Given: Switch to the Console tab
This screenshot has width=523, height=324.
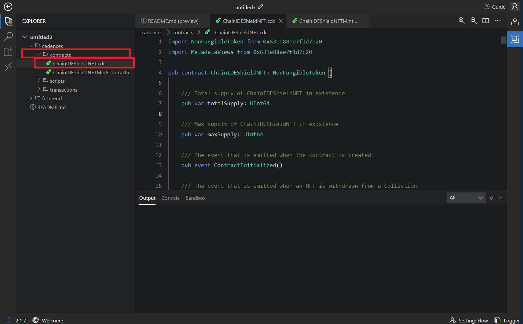Looking at the screenshot, I should point(170,198).
